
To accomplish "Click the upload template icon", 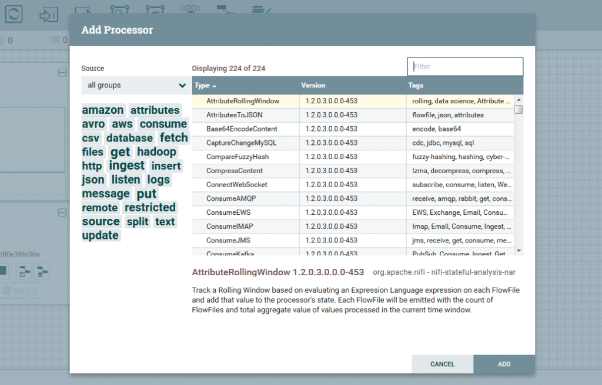I will point(42,271).
